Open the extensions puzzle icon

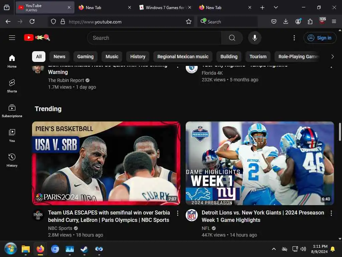pos(310,21)
